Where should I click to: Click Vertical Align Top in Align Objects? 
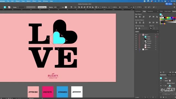tap(150, 17)
